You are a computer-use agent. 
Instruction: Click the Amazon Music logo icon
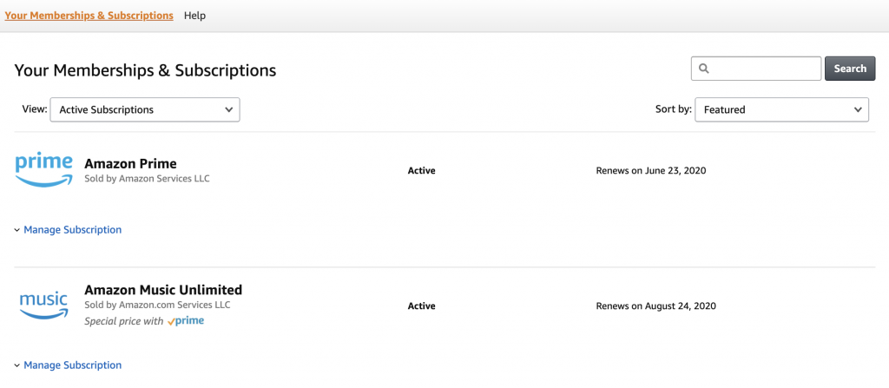43,306
